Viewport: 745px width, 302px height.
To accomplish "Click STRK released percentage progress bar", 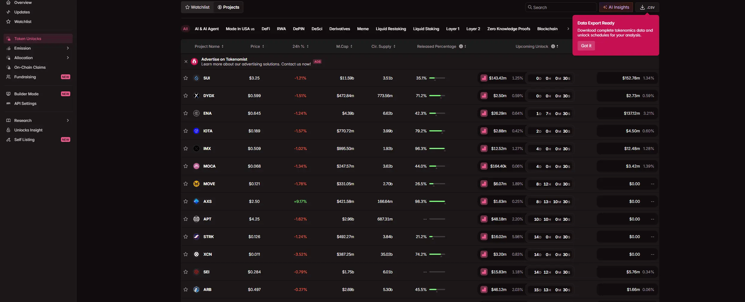I will point(437,237).
